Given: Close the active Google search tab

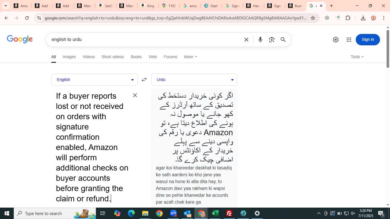Looking at the screenshot, I should coord(321,6).
